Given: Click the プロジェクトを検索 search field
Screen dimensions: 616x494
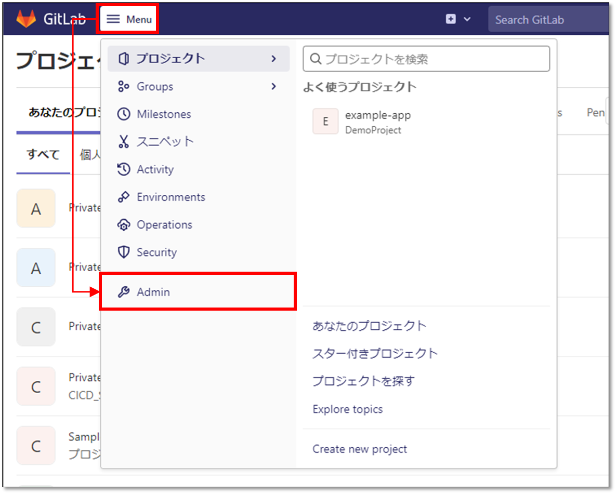Looking at the screenshot, I should (426, 58).
